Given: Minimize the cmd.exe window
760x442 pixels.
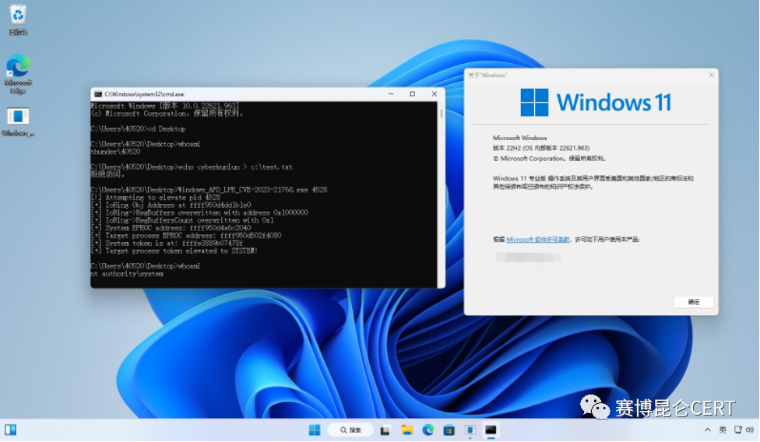Looking at the screenshot, I should pos(391,94).
